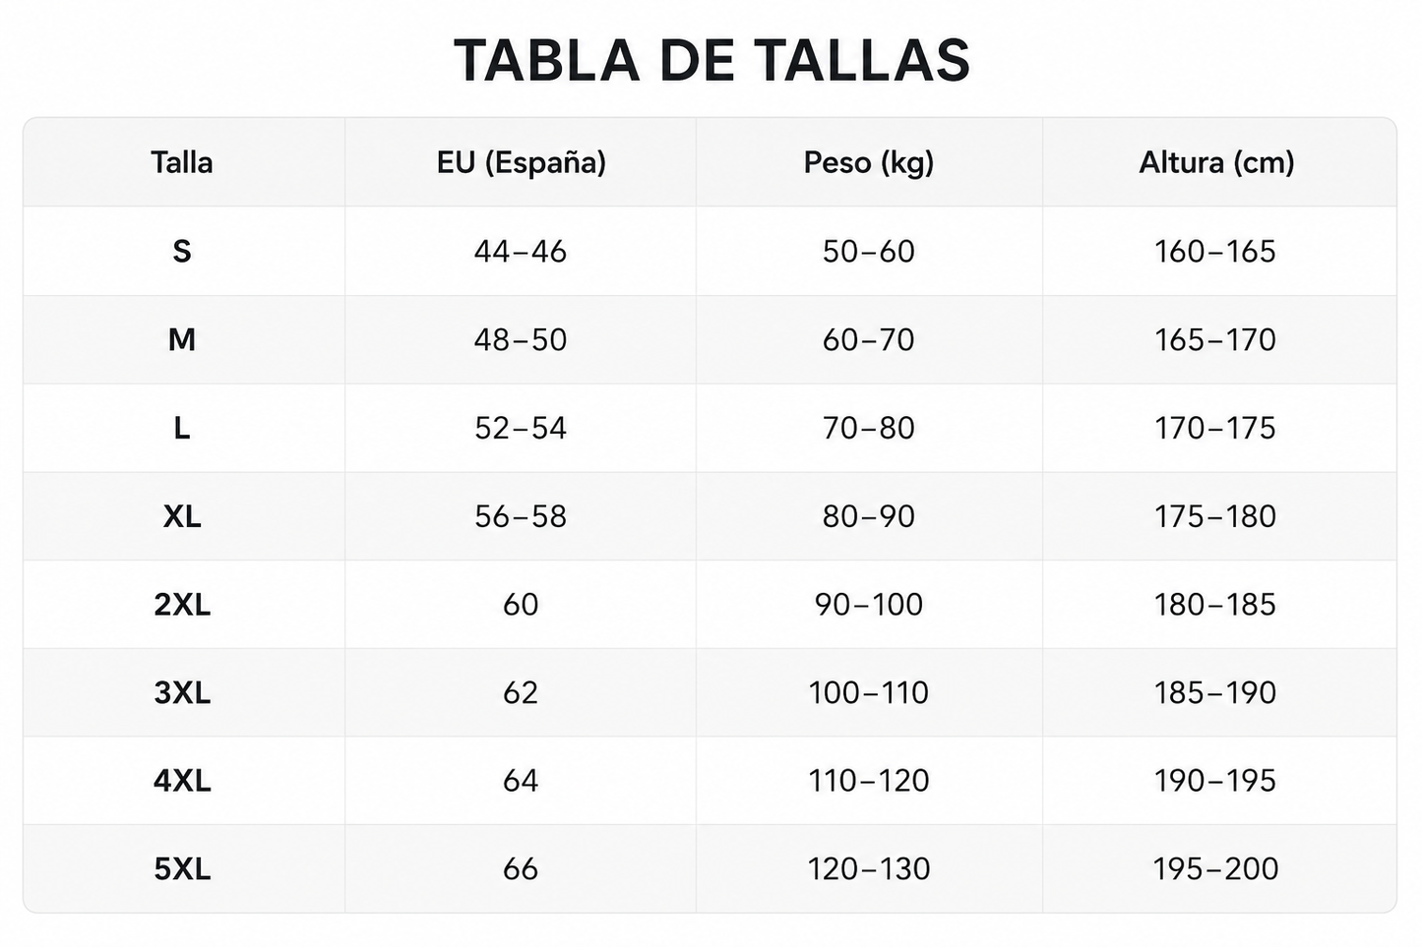Select the M size row label

click(x=182, y=339)
